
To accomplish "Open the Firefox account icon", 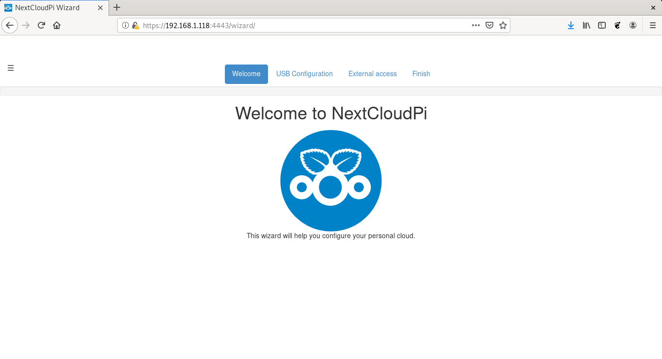I will click(x=633, y=25).
